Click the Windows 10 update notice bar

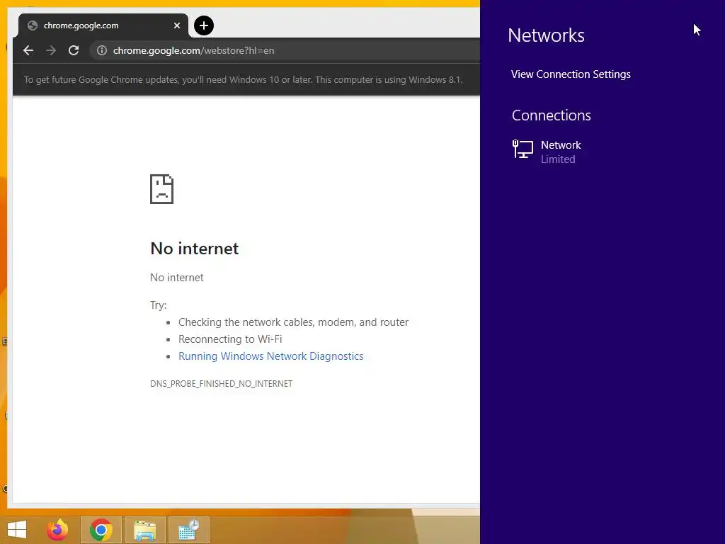tap(246, 79)
